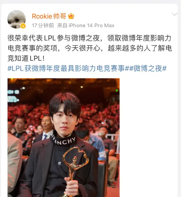This screenshot has height=197, width=185.
Task: Click the fluffy dog profile avatar
Action: [x=17, y=19]
